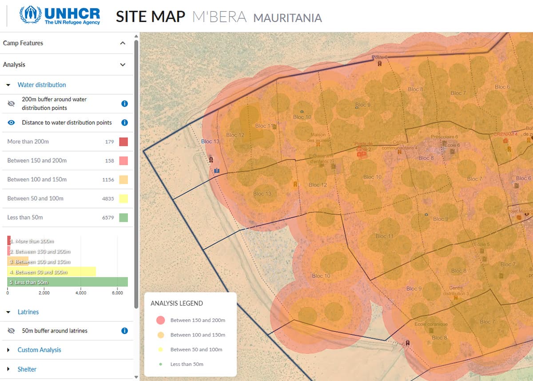533x381 pixels.
Task: Expand the Shelter section
Action: pos(27,369)
